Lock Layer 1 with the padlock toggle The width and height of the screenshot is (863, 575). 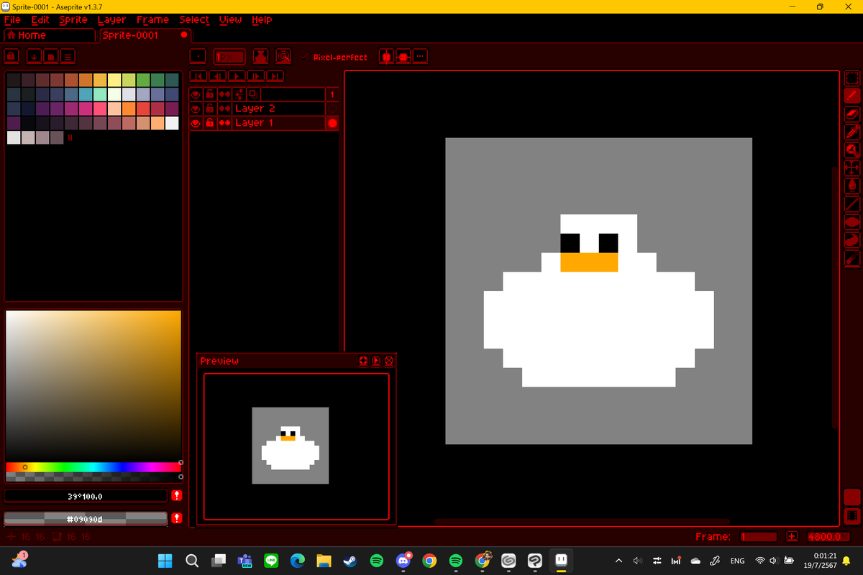209,122
